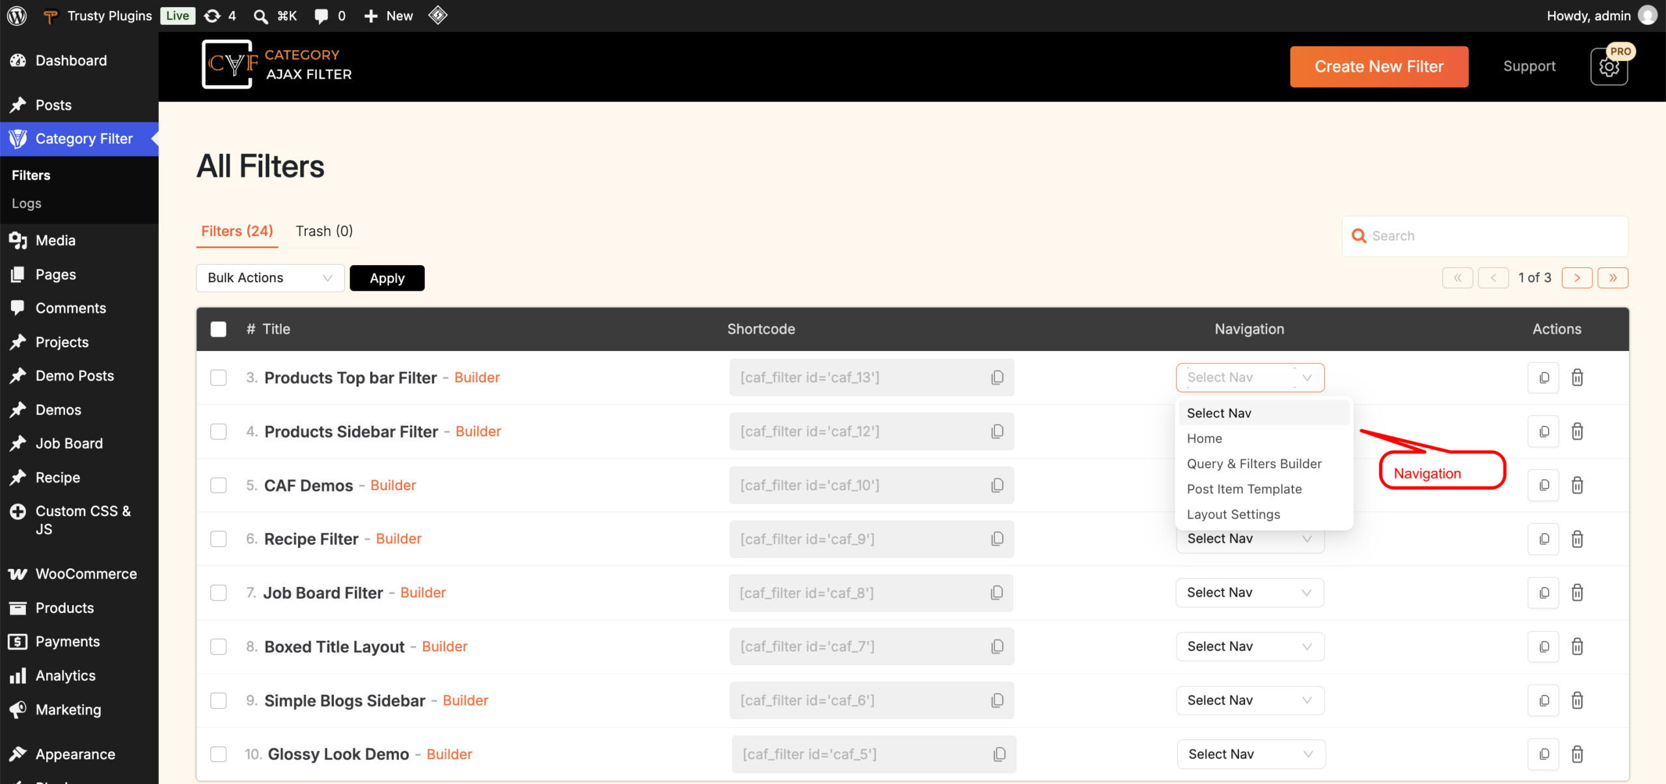Screen dimensions: 1666x784
Task: Switch to the Trash (0) tab
Action: pyautogui.click(x=324, y=231)
